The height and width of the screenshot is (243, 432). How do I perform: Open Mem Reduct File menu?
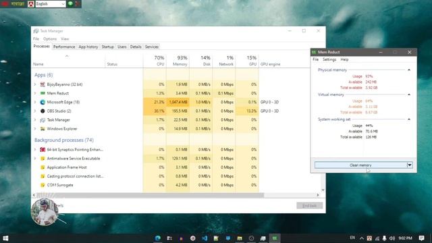click(x=316, y=59)
